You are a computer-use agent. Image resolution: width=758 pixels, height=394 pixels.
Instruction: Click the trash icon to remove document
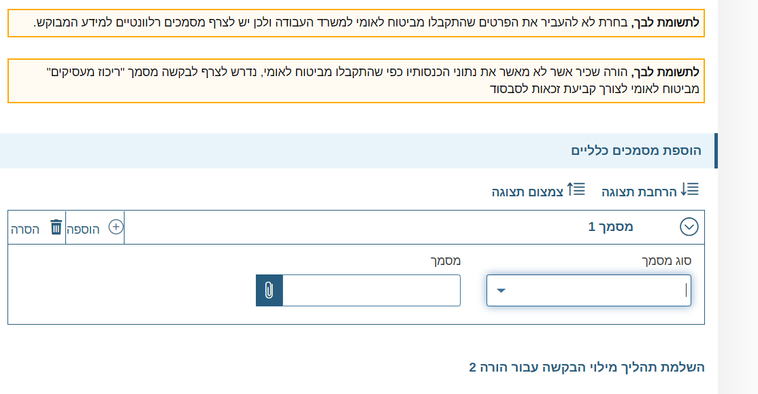coord(56,228)
